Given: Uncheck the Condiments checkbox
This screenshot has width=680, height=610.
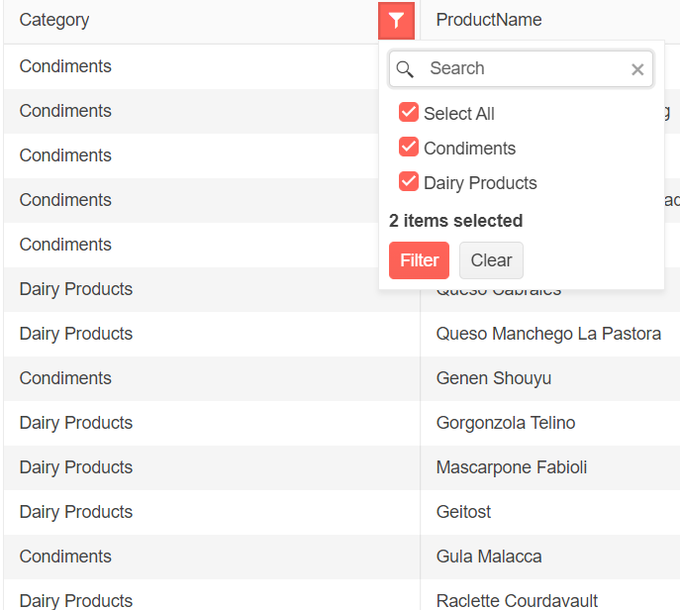Looking at the screenshot, I should [x=409, y=148].
